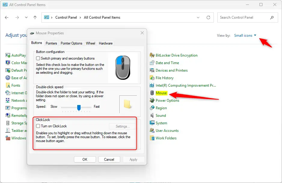Open the System link

[x=161, y=123]
